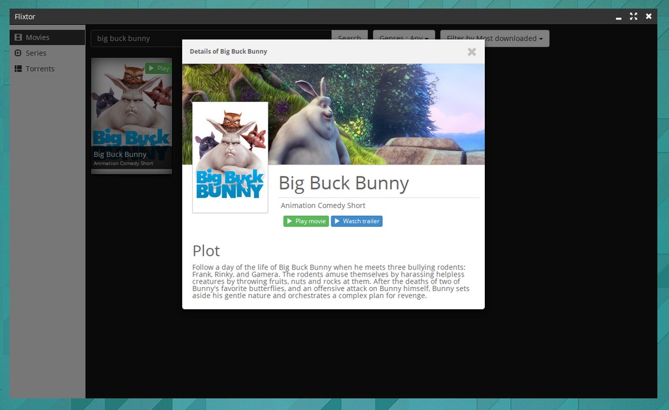Click the poster image inside the details dialog
The image size is (669, 410).
click(x=230, y=157)
